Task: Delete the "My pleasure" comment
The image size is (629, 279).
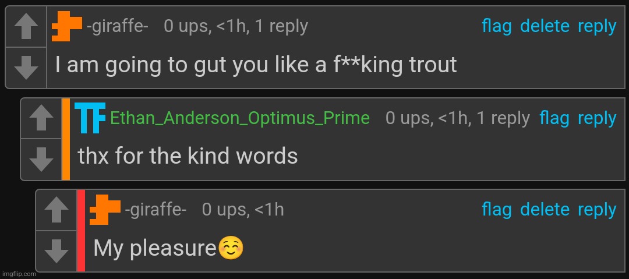Action: click(545, 210)
